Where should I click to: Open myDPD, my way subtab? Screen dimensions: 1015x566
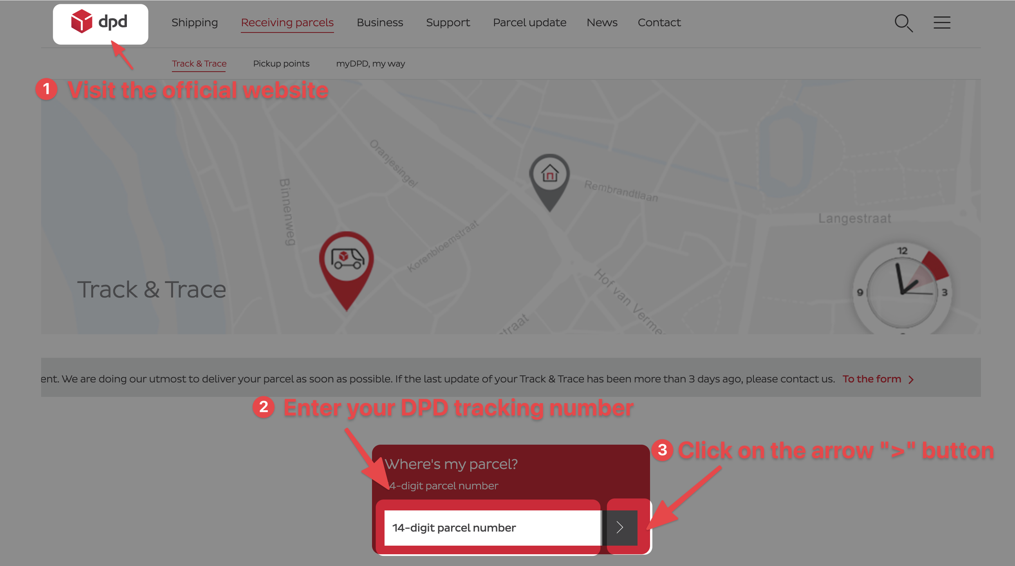click(x=370, y=63)
